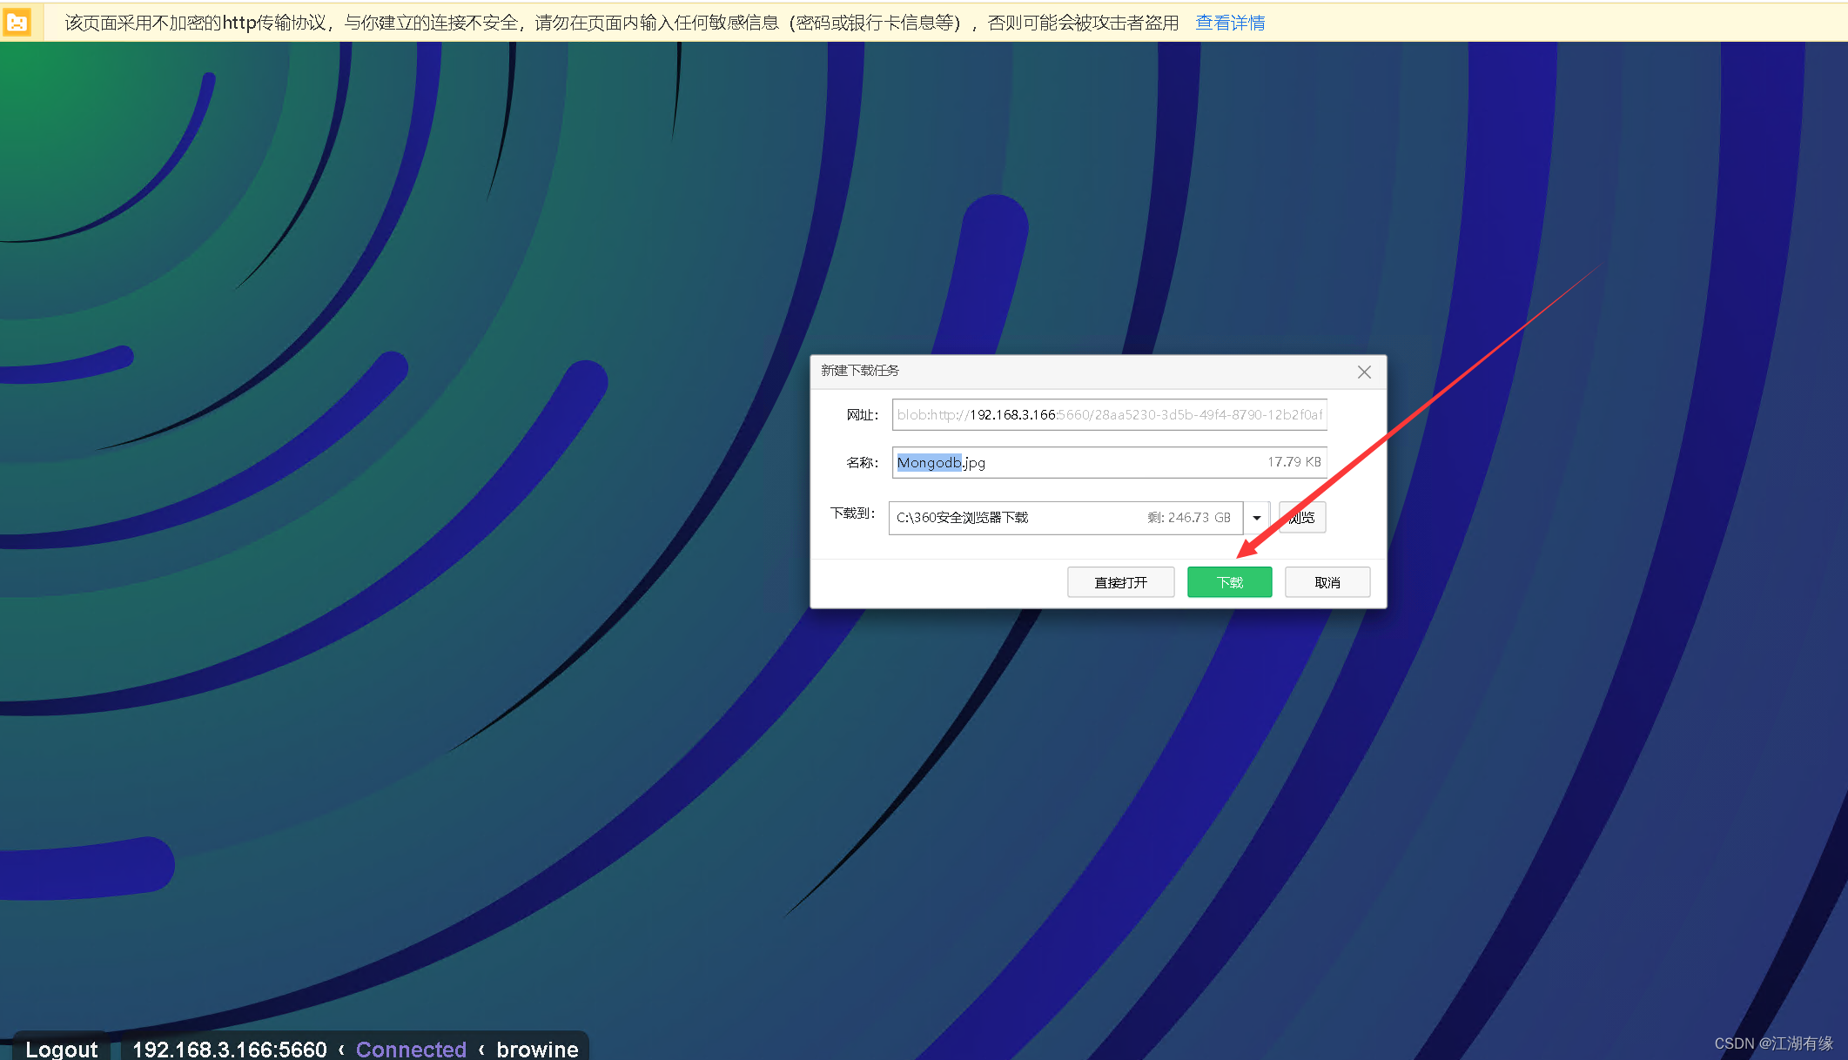This screenshot has height=1060, width=1848.
Task: Click the 直接打开 button
Action: pos(1120,582)
